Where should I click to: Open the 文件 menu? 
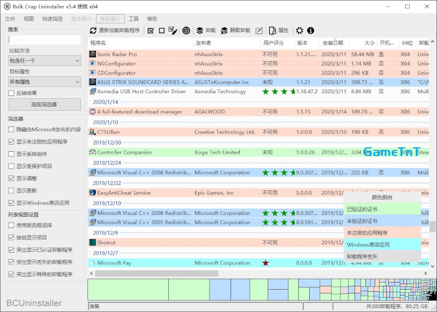[x=10, y=19]
